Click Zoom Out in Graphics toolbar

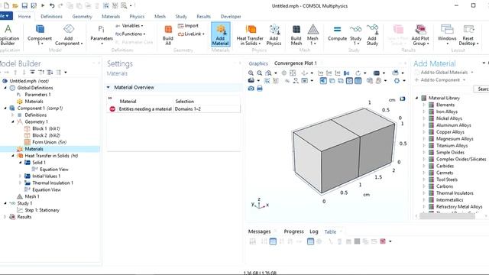tap(260, 73)
